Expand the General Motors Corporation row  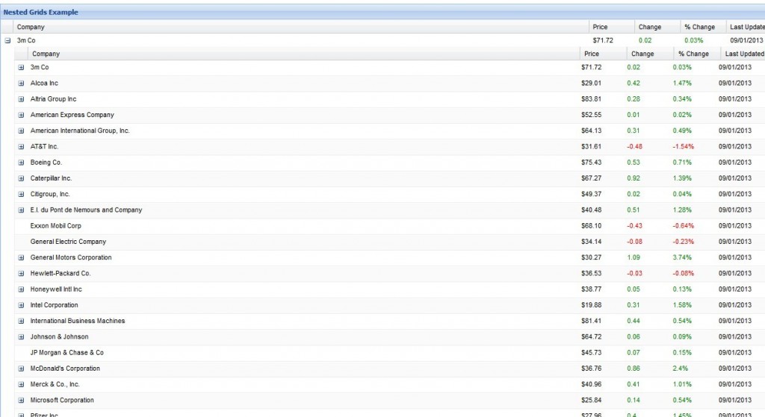pos(21,257)
